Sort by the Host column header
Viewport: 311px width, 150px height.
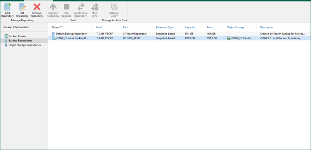point(99,27)
